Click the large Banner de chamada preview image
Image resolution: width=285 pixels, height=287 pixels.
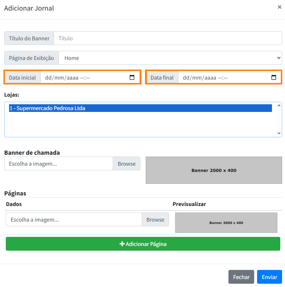pyautogui.click(x=214, y=170)
